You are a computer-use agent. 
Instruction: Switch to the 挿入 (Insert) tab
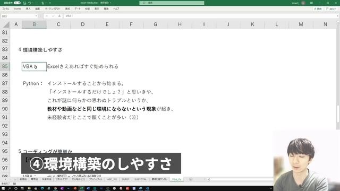[28, 8]
